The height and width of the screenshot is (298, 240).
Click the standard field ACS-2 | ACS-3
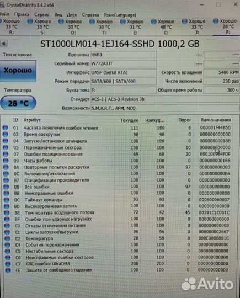click(165, 99)
